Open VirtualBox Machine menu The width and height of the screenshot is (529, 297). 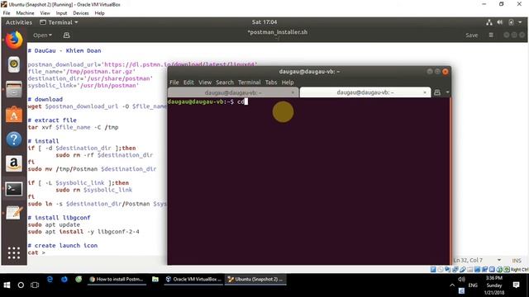25,13
